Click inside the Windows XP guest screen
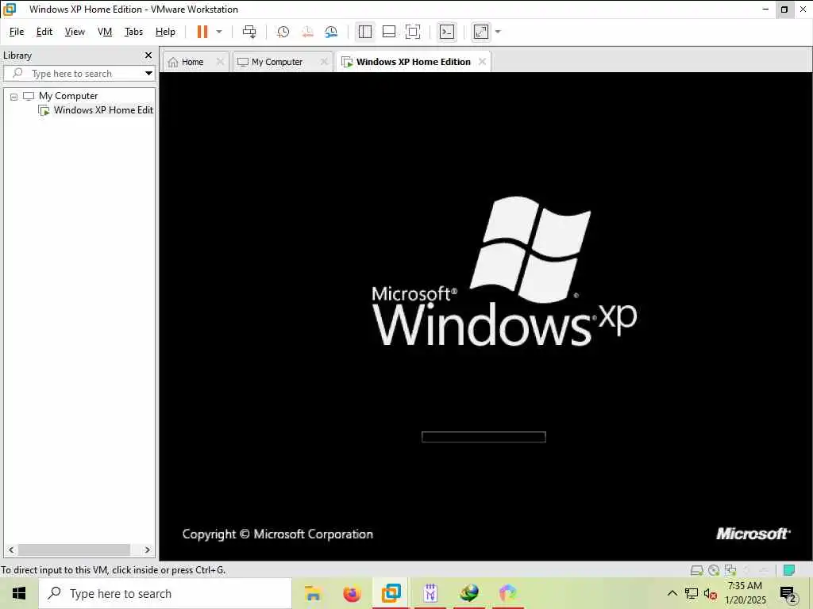The width and height of the screenshot is (813, 609). [485, 316]
